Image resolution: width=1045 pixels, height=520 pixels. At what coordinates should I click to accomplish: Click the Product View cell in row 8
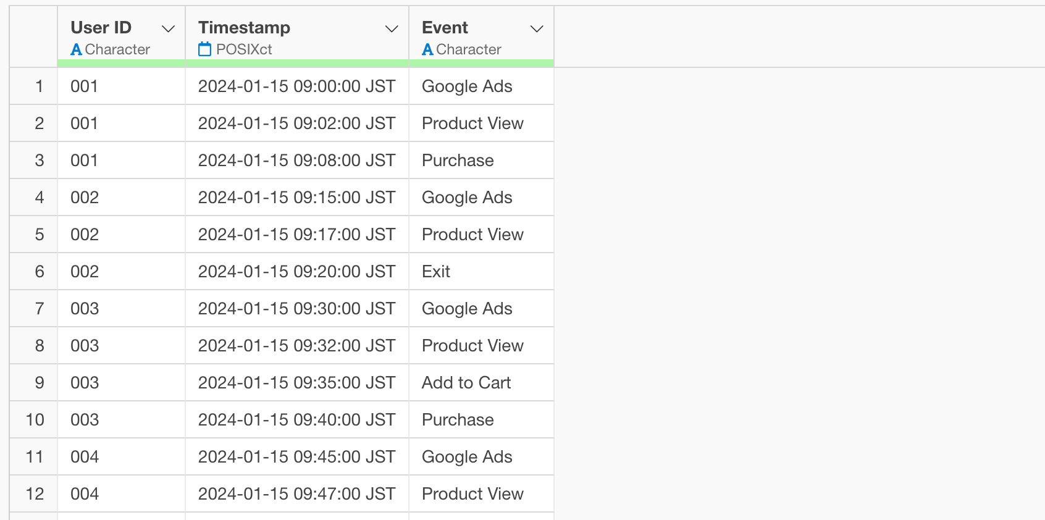pos(472,346)
